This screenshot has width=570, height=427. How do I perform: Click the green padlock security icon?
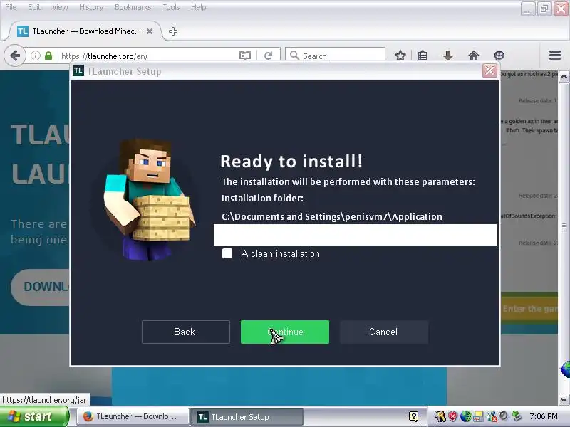(48, 56)
